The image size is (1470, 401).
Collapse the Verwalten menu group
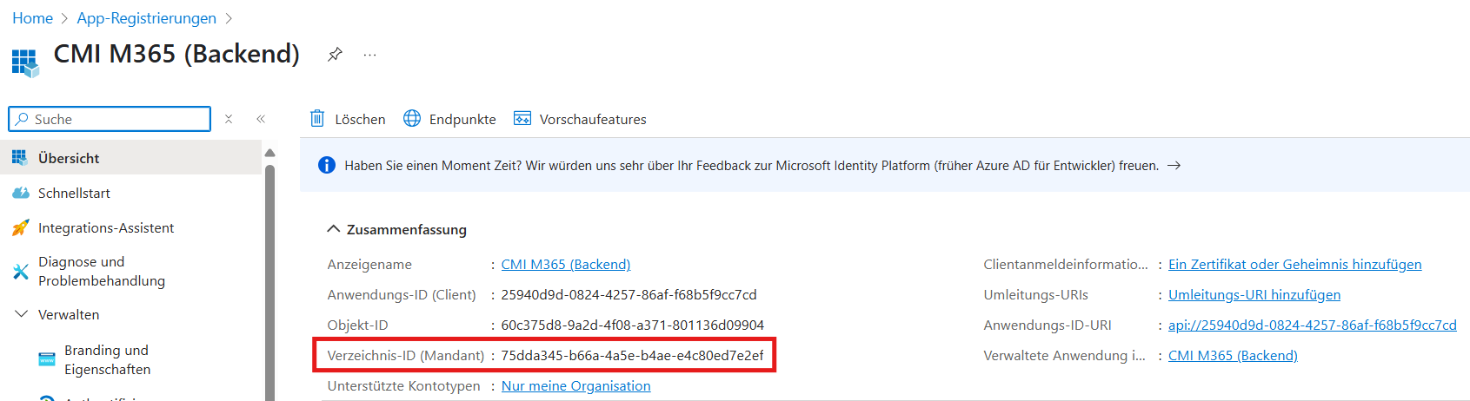(x=22, y=314)
